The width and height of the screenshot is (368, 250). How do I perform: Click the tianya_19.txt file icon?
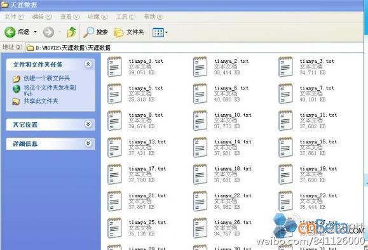click(285, 174)
